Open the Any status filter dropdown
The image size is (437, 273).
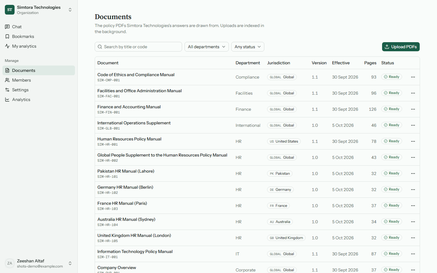click(248, 47)
